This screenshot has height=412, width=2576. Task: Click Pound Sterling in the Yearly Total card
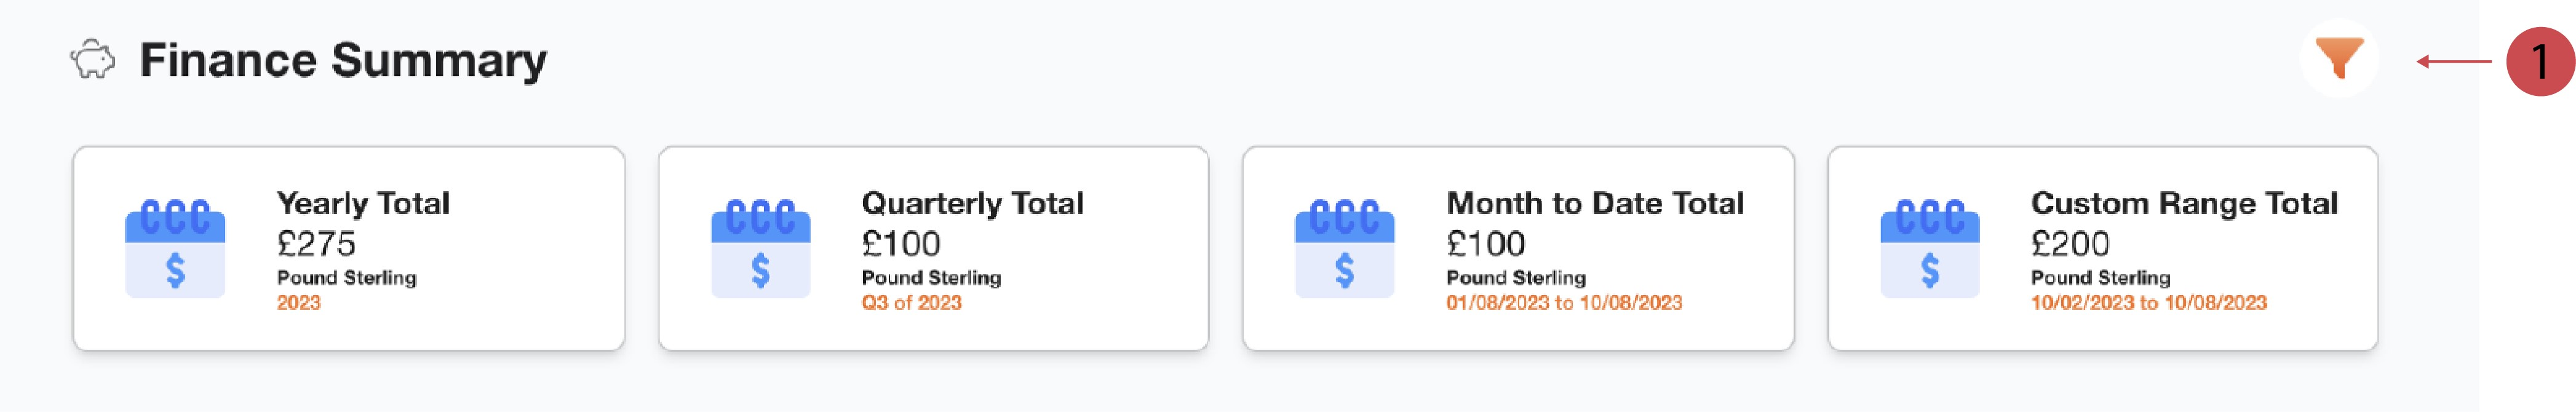click(x=346, y=277)
